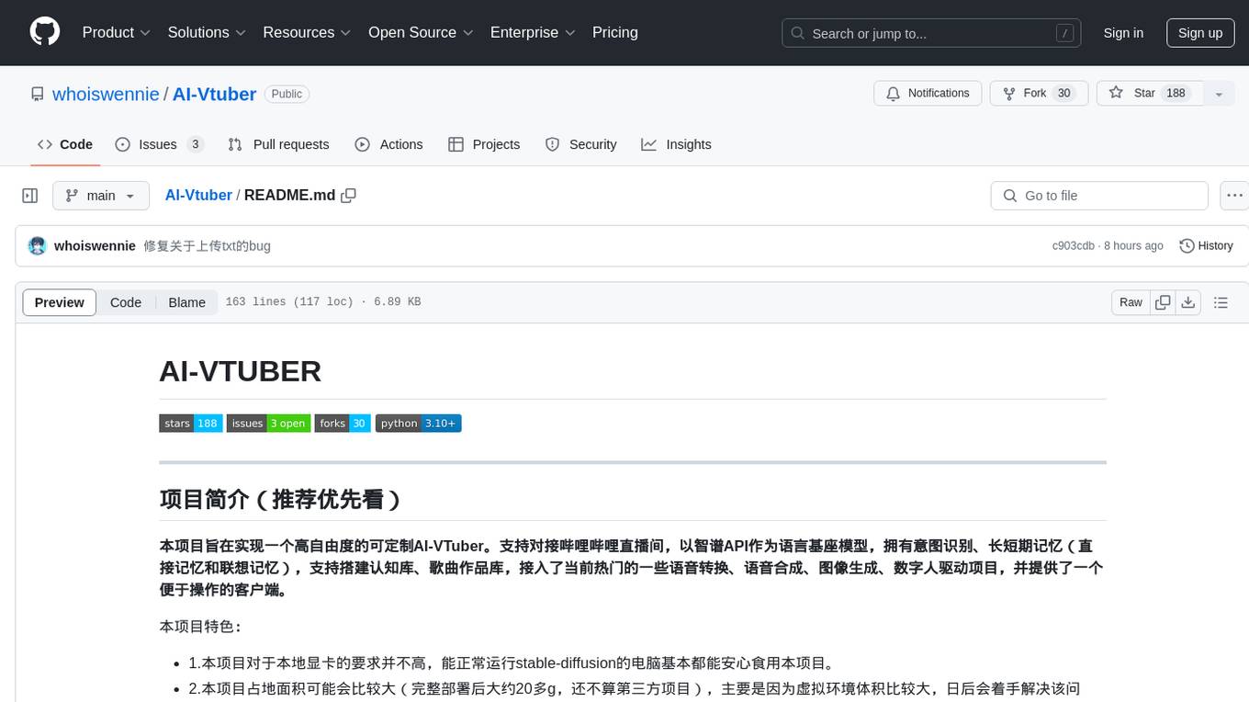Screen dimensions: 1249x702
Task: Click the 163 lines file info text
Action: click(x=322, y=302)
